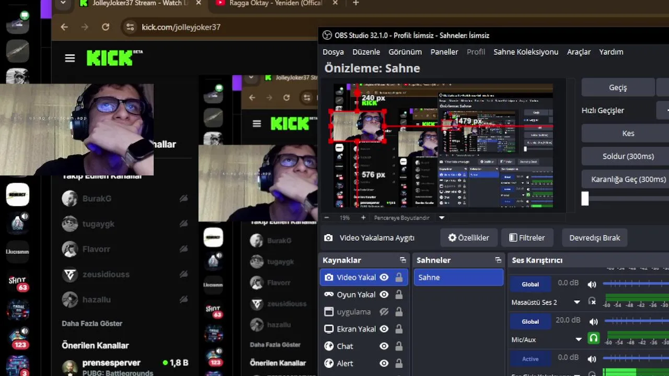Image resolution: width=669 pixels, height=376 pixels.
Task: Toggle lock on Oyun Yakal source
Action: (399, 295)
